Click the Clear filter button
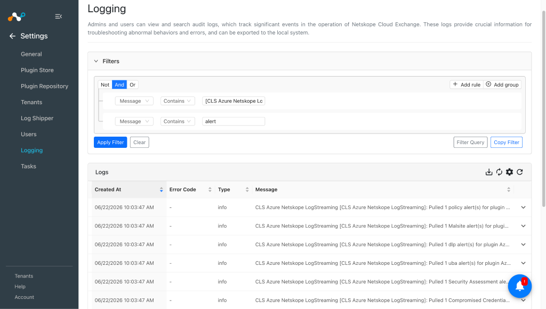 pos(140,143)
